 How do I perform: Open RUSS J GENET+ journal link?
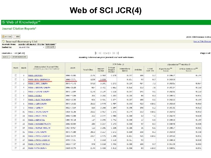tap(36, 108)
